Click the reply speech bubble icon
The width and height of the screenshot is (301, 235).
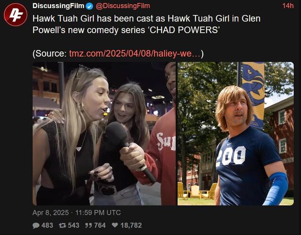pyautogui.click(x=36, y=225)
